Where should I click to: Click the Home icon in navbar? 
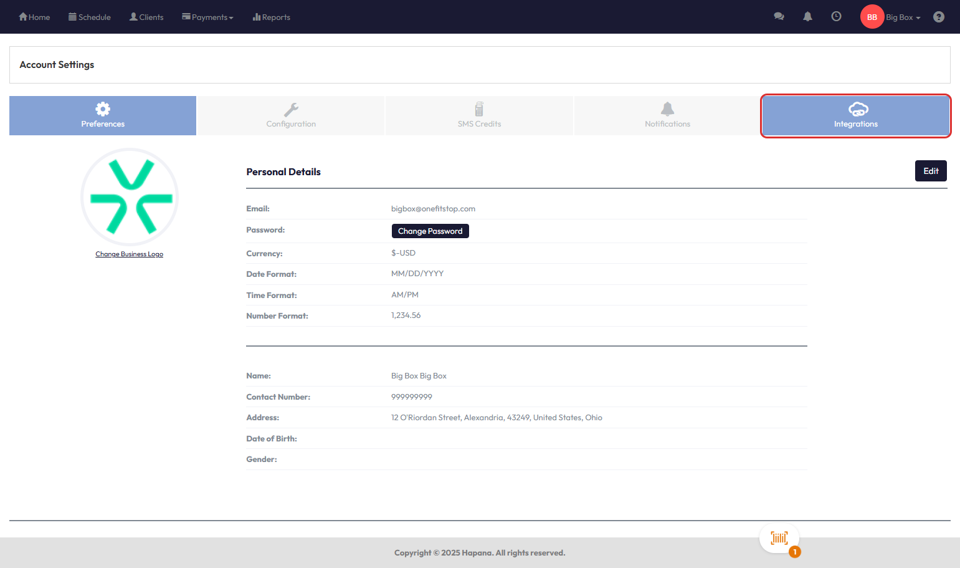[x=23, y=17]
